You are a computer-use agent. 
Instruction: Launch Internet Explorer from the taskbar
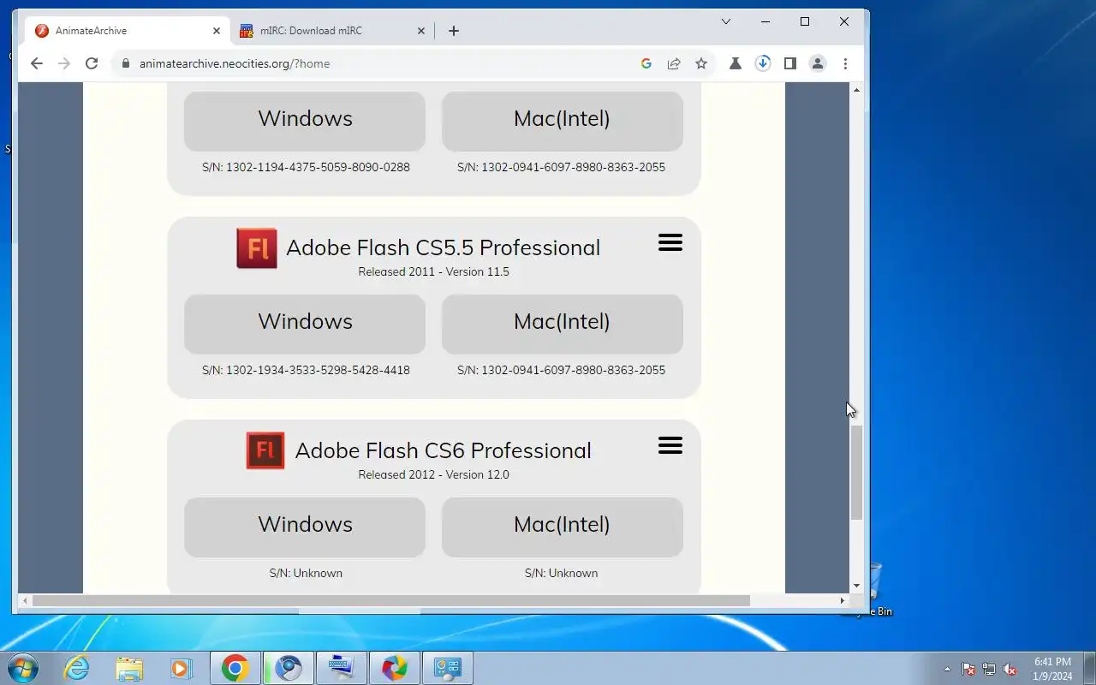coord(77,668)
